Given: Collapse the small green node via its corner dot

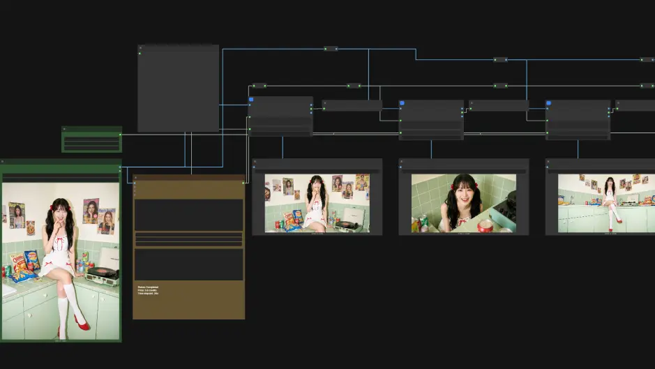Looking at the screenshot, I should (64, 129).
